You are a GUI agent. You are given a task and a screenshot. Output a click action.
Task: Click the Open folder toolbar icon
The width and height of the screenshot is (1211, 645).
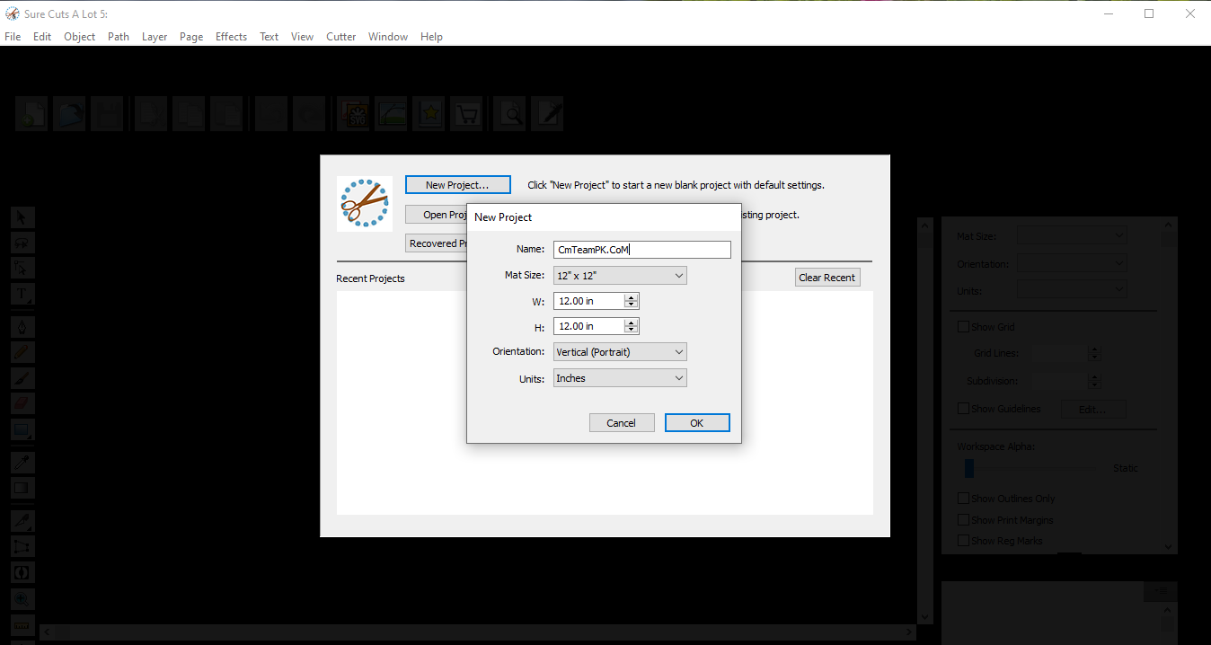69,114
